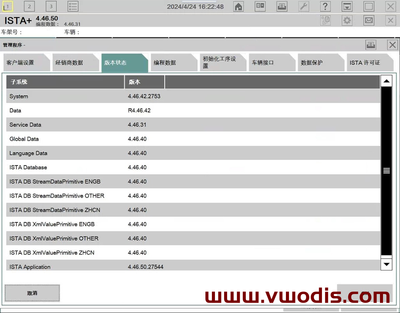The image size is (400, 313).
Task: Select ISTA DB StreamDataPrimitive ENGB row
Action: coord(193,181)
